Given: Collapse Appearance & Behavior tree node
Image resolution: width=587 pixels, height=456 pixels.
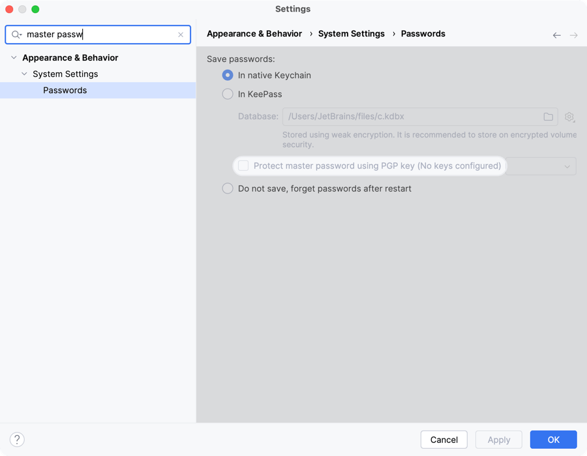Looking at the screenshot, I should pos(14,58).
